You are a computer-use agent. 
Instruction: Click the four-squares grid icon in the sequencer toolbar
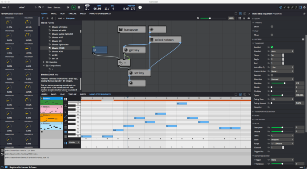pos(66,99)
